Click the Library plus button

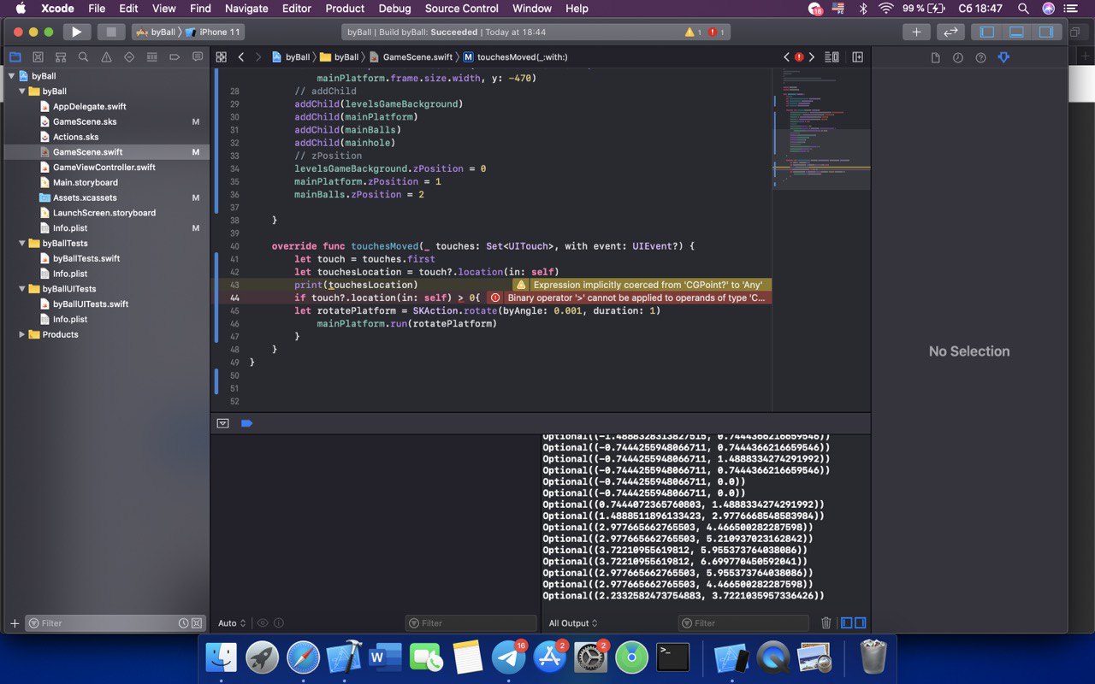(x=916, y=32)
